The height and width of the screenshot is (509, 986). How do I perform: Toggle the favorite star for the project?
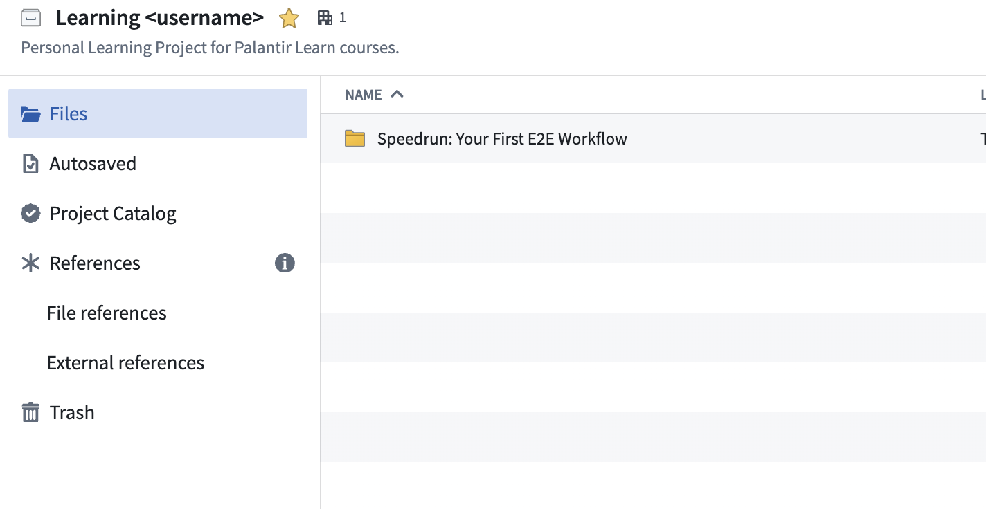[289, 17]
